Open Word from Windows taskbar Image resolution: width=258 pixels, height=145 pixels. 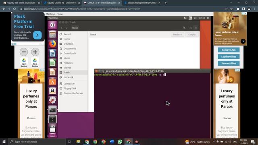pos(112,141)
